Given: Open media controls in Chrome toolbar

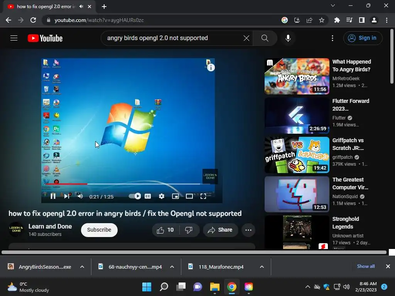Looking at the screenshot, I should point(349,20).
